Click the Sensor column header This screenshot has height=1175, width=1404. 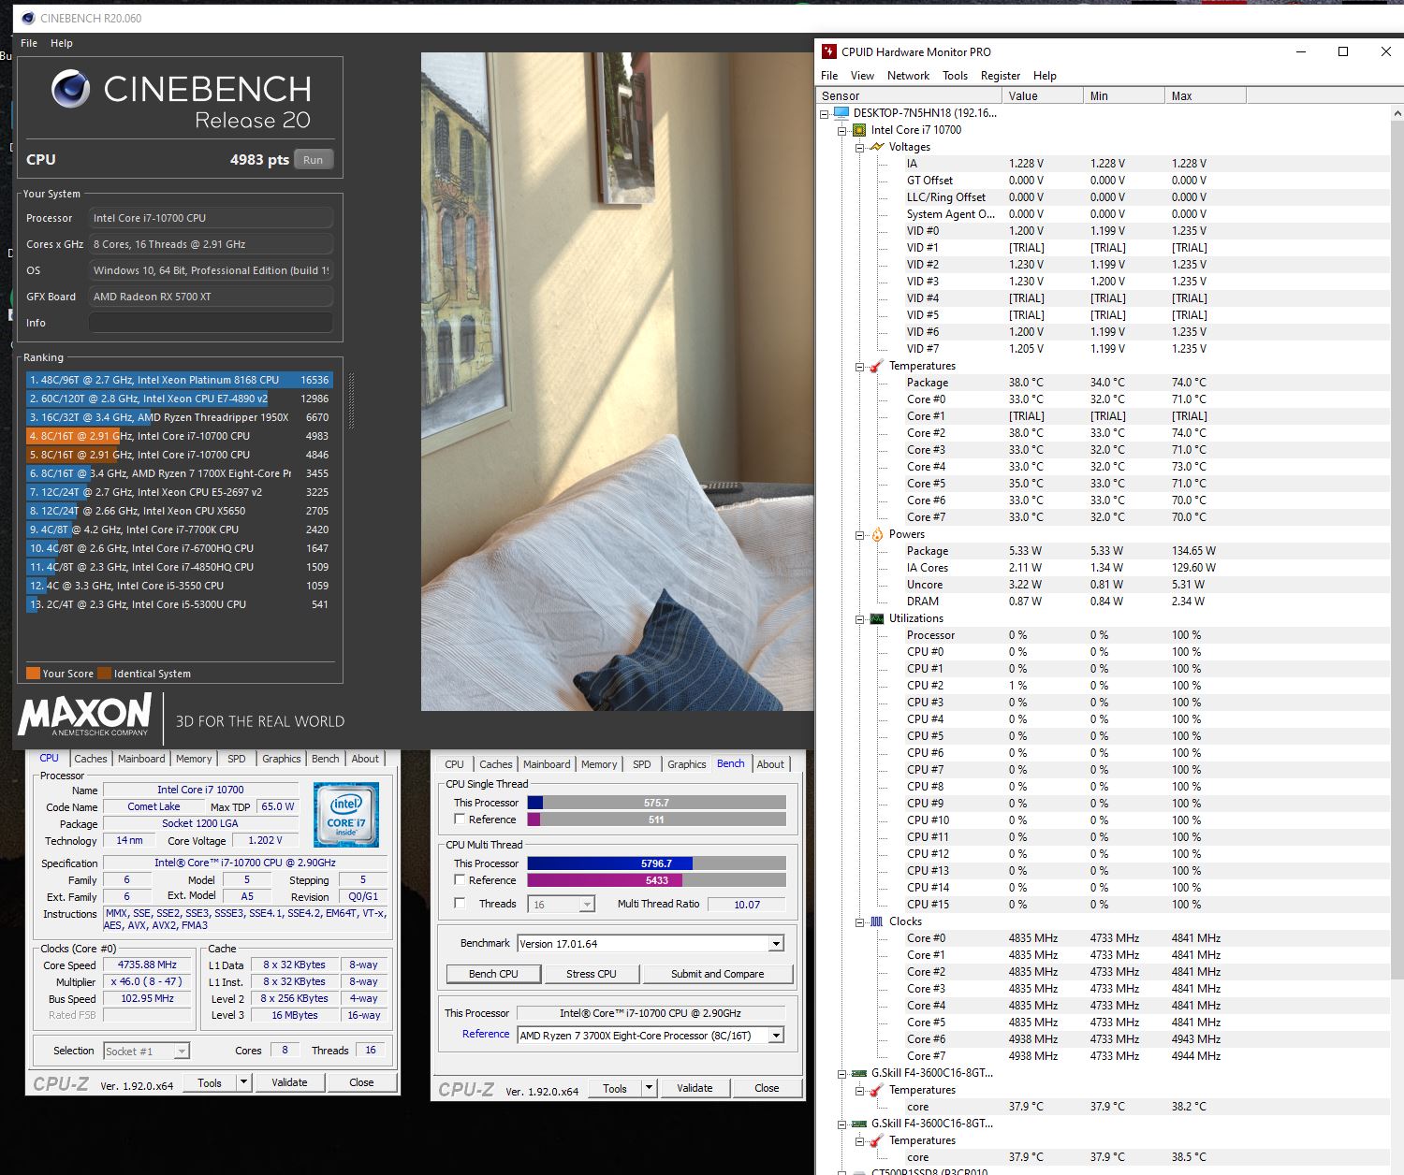coord(908,95)
